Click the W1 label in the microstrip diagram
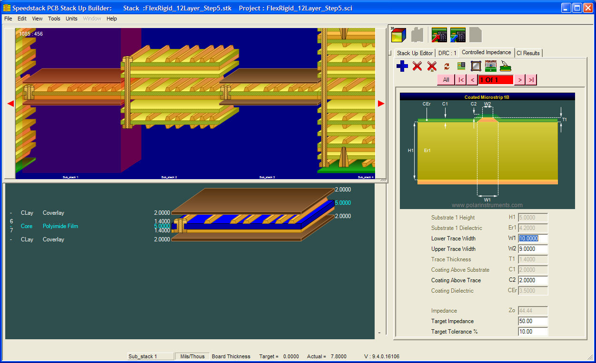Screen dimensions: 596x363 [487, 200]
